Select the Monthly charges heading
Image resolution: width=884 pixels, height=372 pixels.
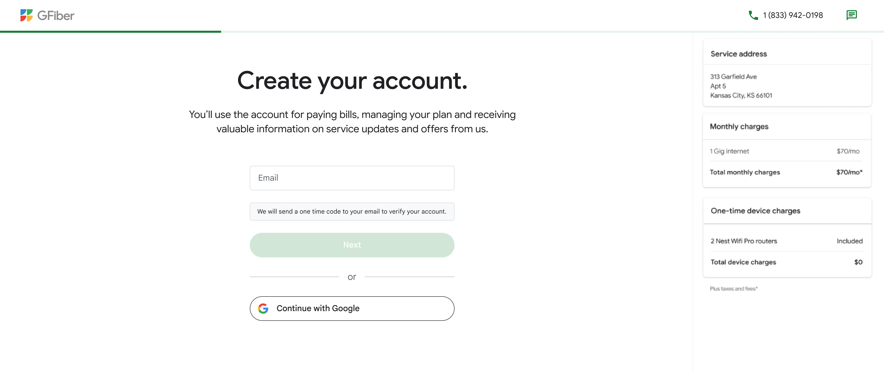click(739, 127)
